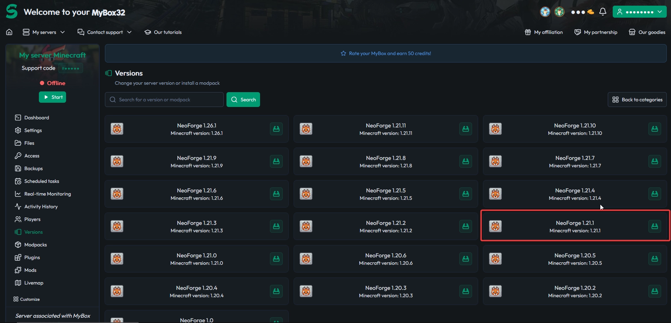671x323 pixels.
Task: Open Modpacks in the sidebar
Action: 35,245
